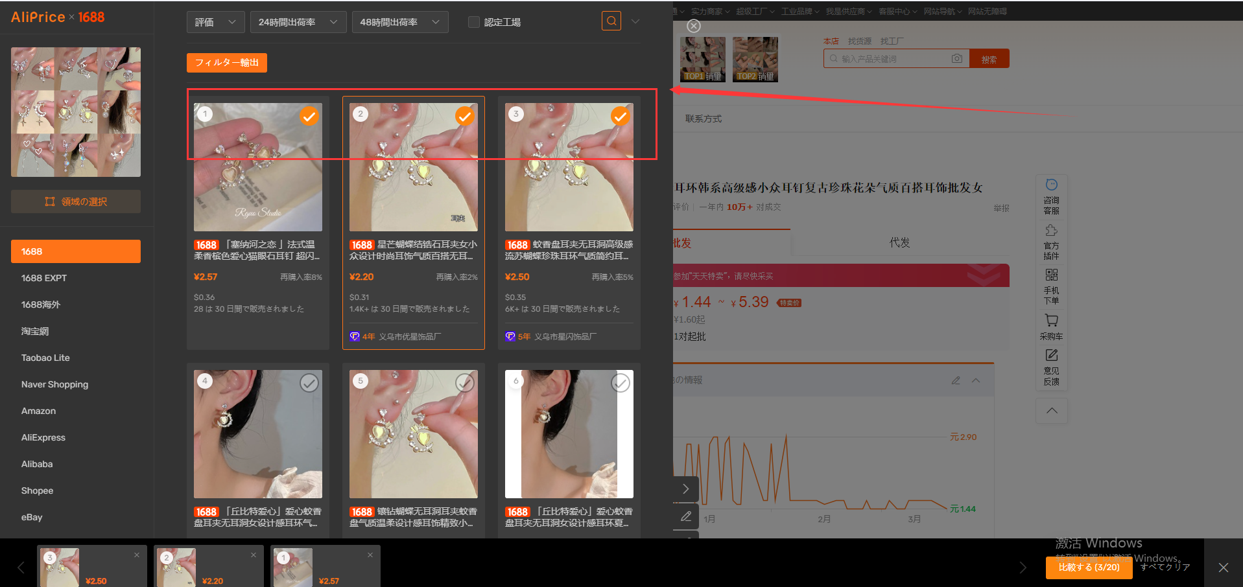Enable the 認定工場 checkbox
Viewport: 1243px width, 587px height.
[474, 22]
